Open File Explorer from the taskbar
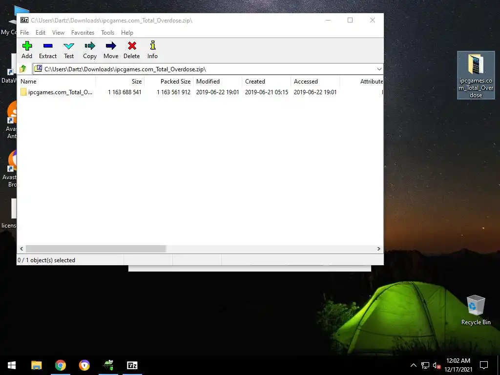 point(36,365)
